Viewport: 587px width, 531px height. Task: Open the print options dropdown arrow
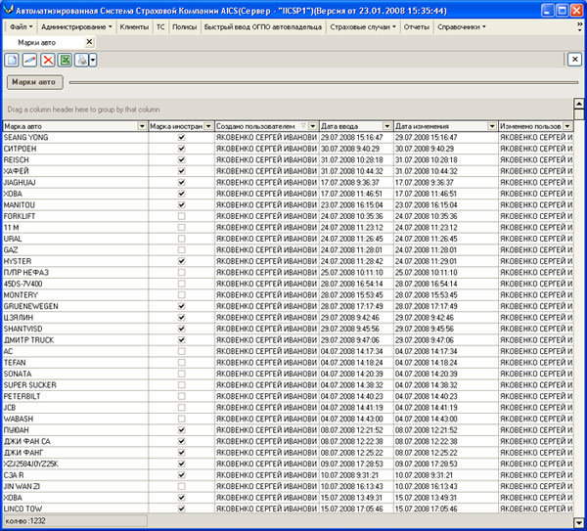coord(91,61)
